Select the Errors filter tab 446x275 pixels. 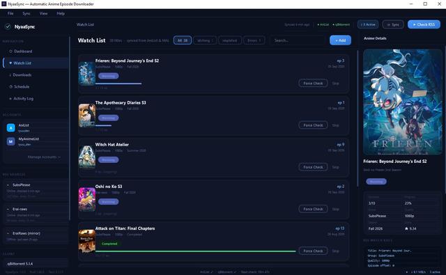254,40
